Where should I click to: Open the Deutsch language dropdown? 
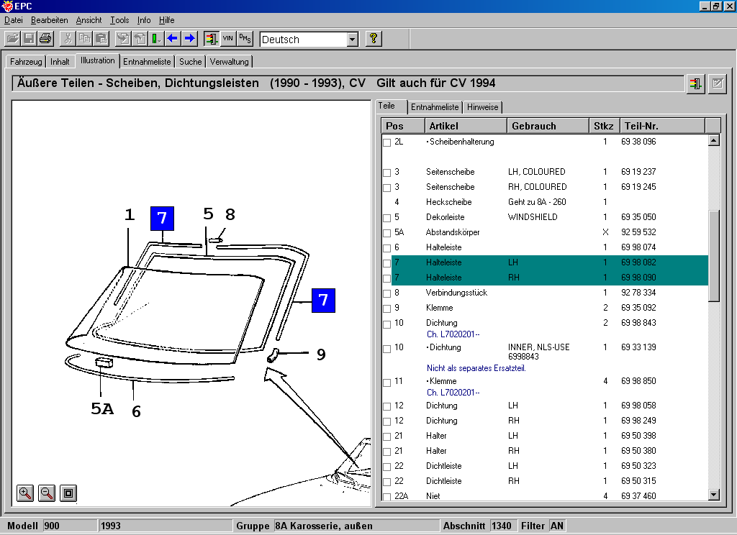pos(353,40)
